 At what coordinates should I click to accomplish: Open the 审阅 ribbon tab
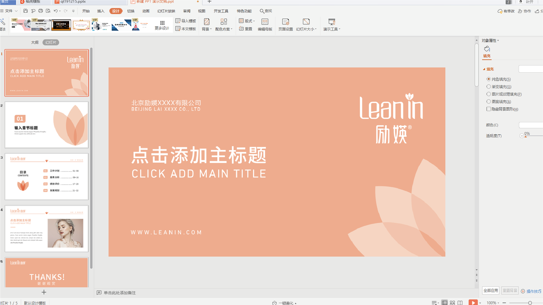click(x=187, y=11)
